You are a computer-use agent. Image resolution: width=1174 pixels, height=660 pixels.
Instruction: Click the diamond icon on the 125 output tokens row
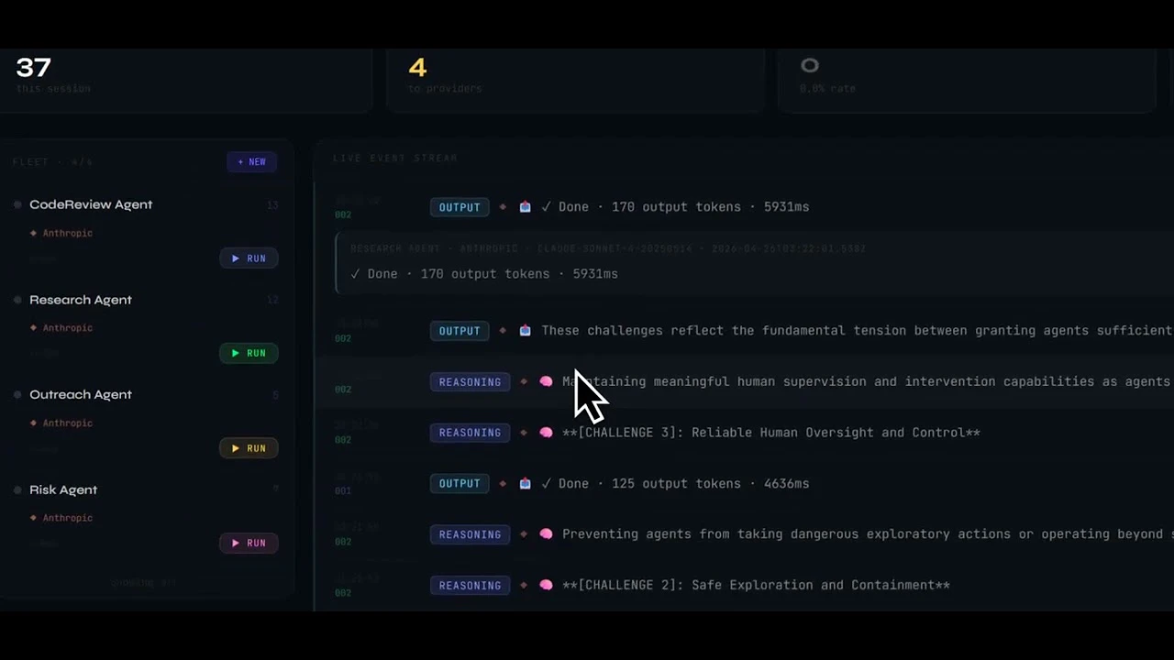pos(503,483)
